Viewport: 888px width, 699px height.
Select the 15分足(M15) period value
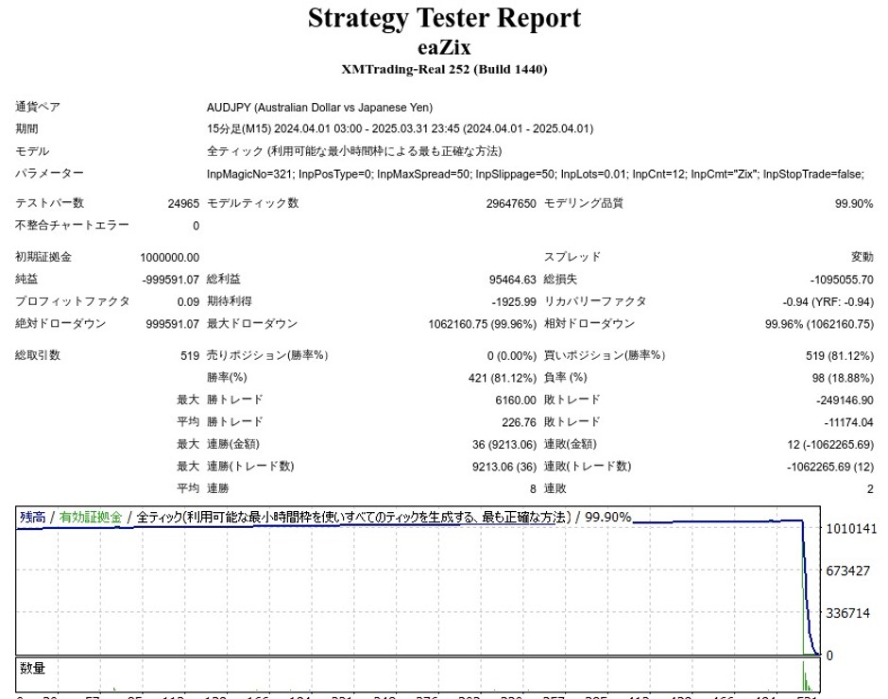coord(400,128)
